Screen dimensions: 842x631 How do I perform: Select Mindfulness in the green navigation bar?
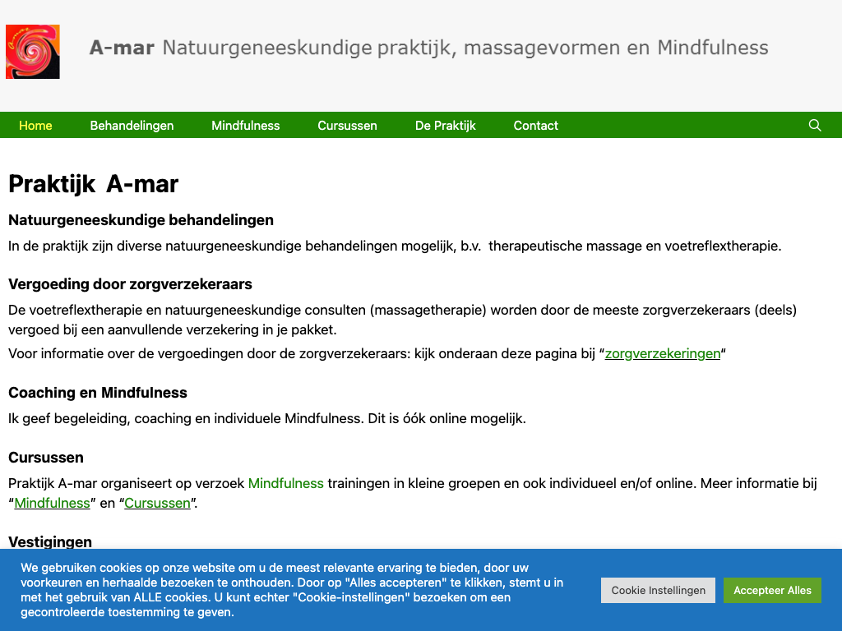(245, 126)
